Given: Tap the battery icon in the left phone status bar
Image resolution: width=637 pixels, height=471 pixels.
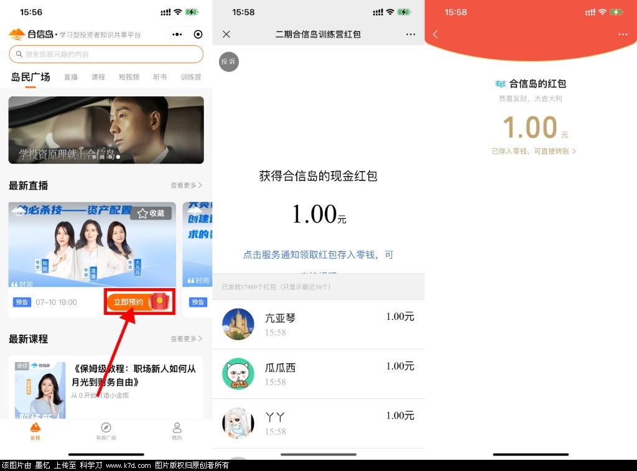Looking at the screenshot, I should [x=192, y=12].
